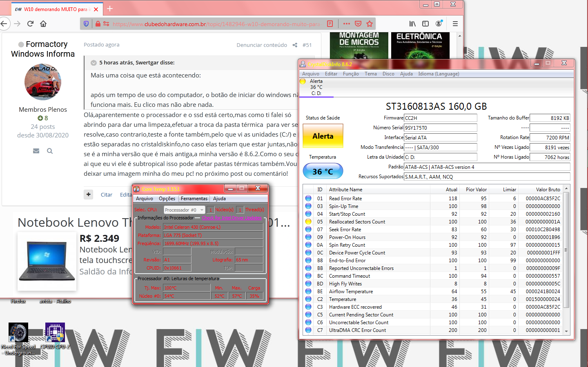
Task: Click the site padlock icon
Action: coord(98,24)
